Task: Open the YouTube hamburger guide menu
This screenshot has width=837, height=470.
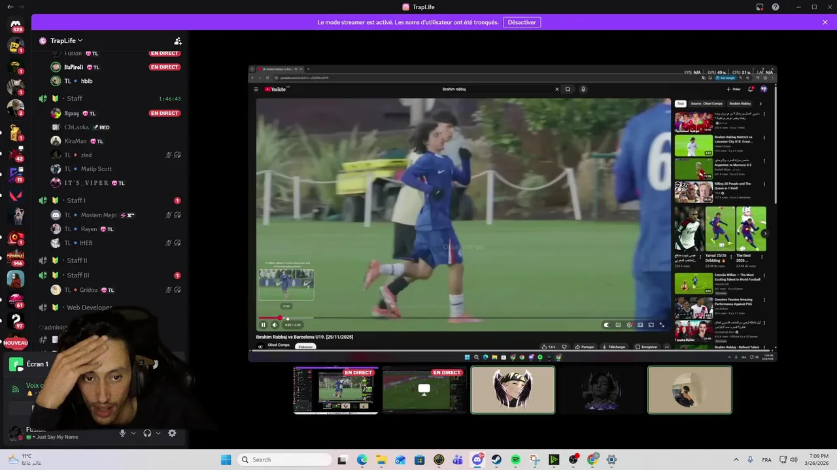Action: [256, 89]
